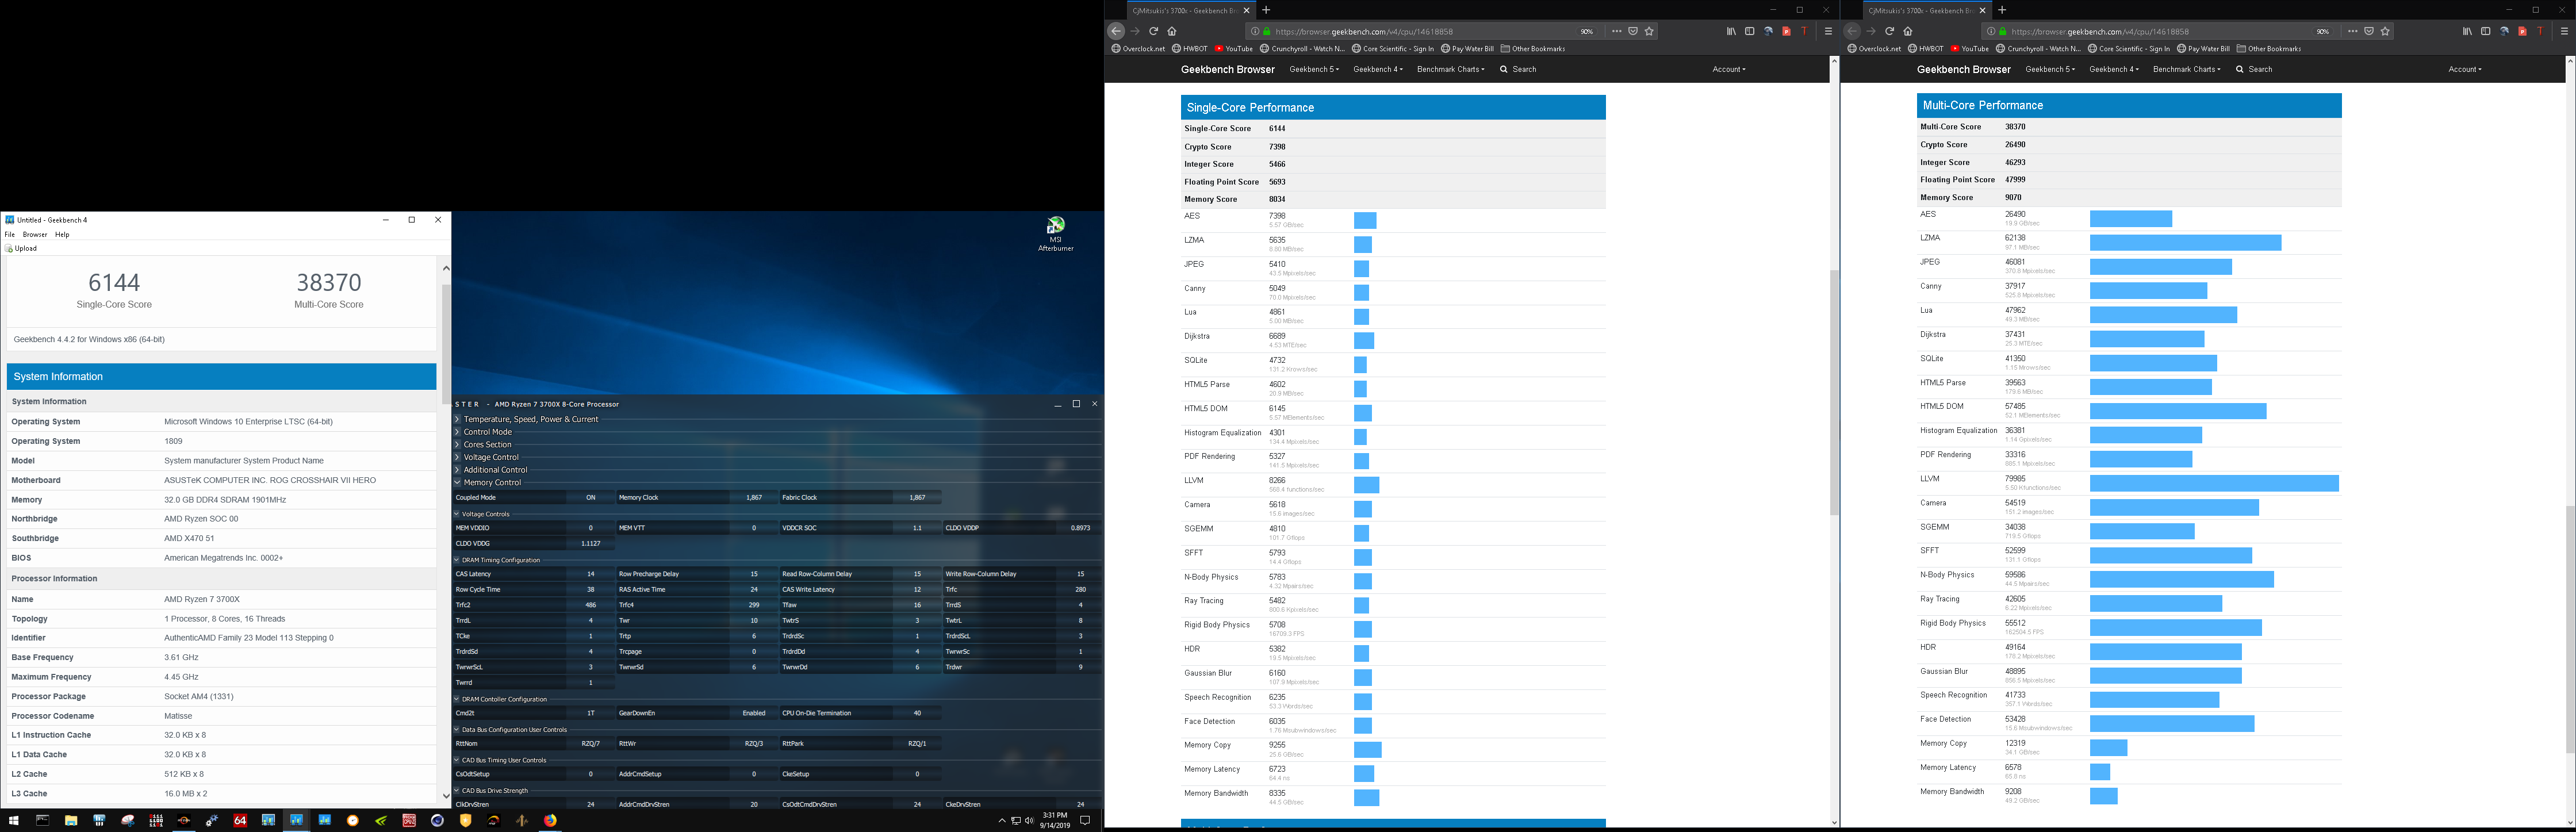
Task: Open hamburger menu in right Firefox window
Action: click(2564, 31)
